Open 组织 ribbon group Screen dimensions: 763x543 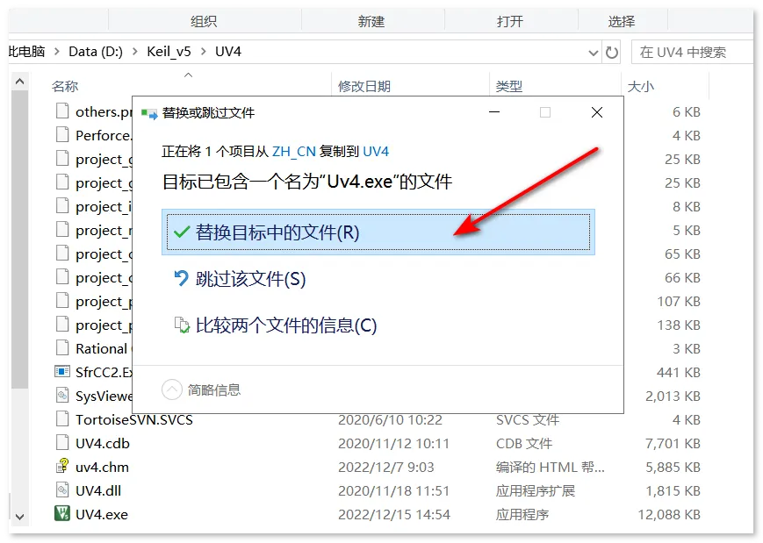click(204, 21)
